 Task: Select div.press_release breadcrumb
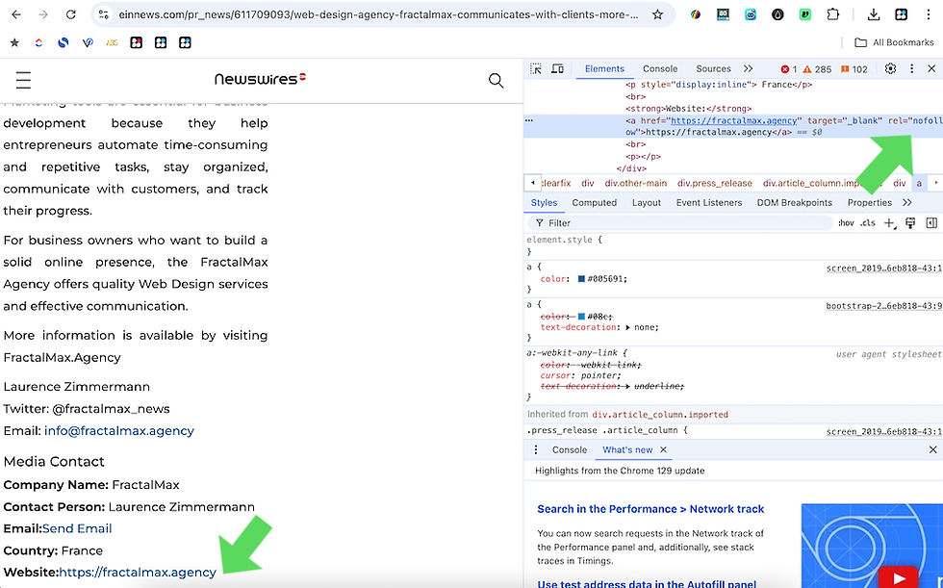[x=714, y=184]
